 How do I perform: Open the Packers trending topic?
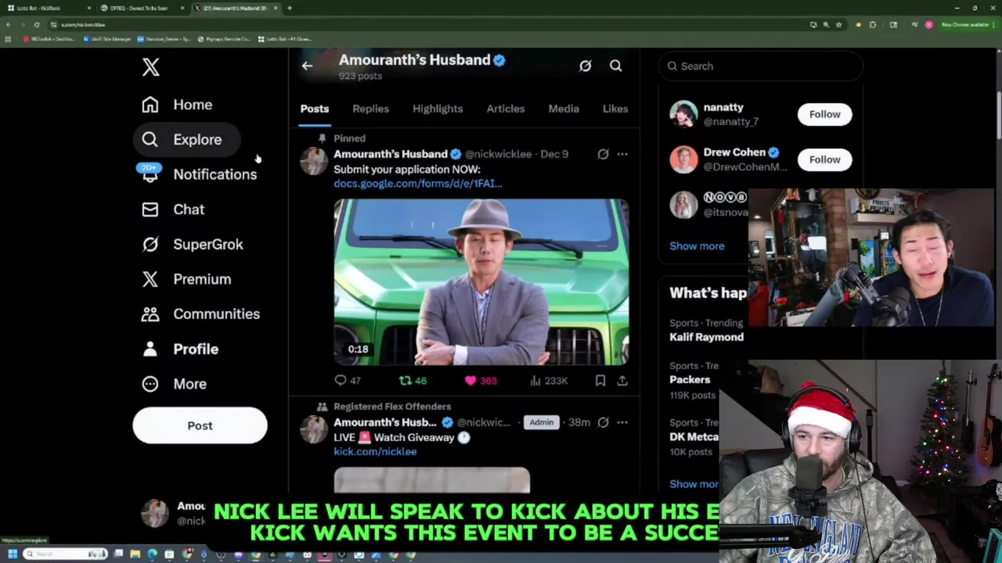click(690, 379)
